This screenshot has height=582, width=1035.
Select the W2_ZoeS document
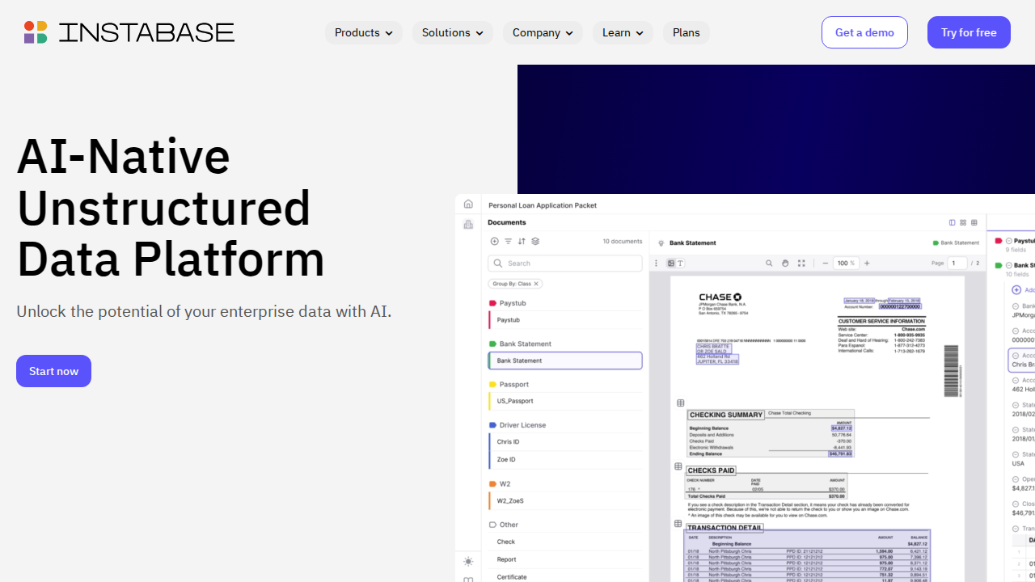click(565, 500)
